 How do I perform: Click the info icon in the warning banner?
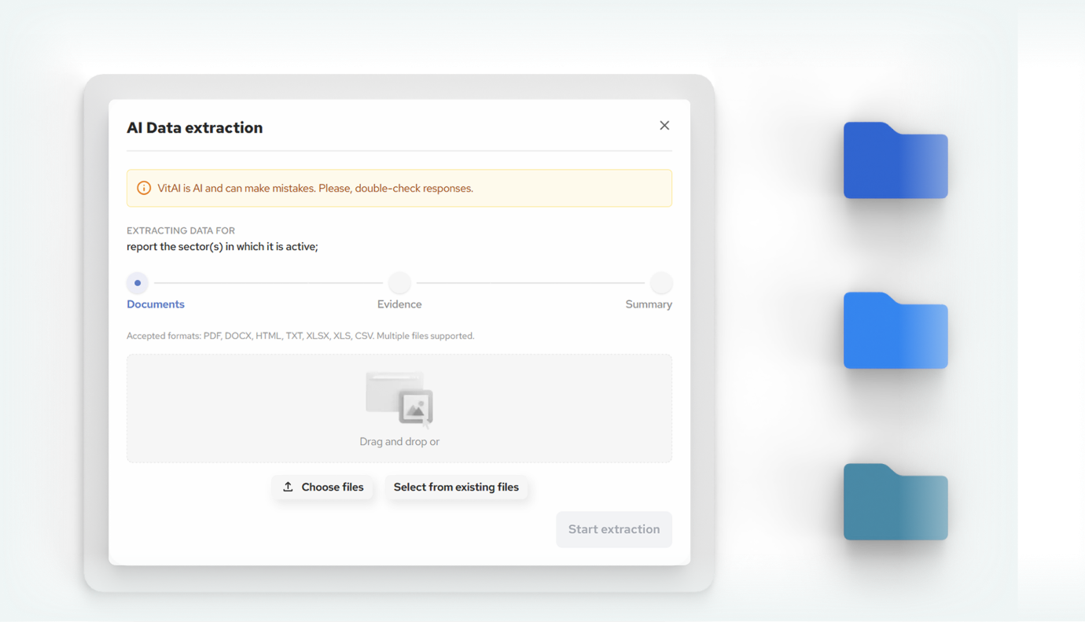[x=144, y=188]
